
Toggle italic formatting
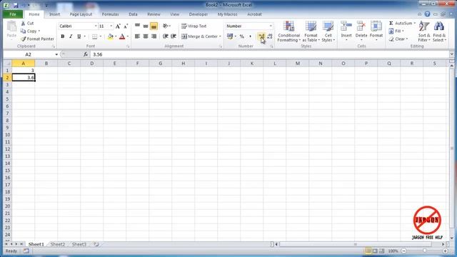(x=71, y=36)
